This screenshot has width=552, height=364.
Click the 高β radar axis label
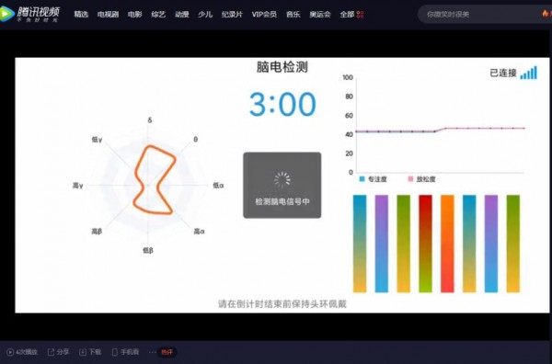pyautogui.click(x=97, y=231)
